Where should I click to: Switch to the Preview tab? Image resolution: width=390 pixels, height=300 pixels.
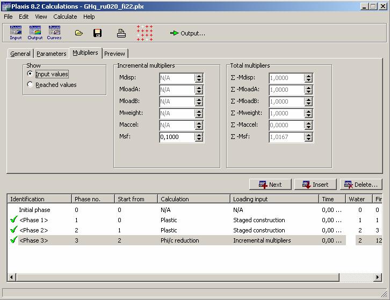pyautogui.click(x=114, y=54)
